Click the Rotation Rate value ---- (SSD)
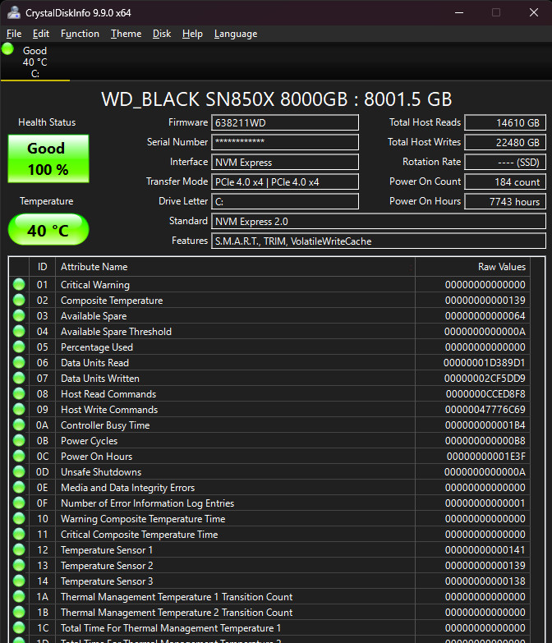 click(x=505, y=162)
